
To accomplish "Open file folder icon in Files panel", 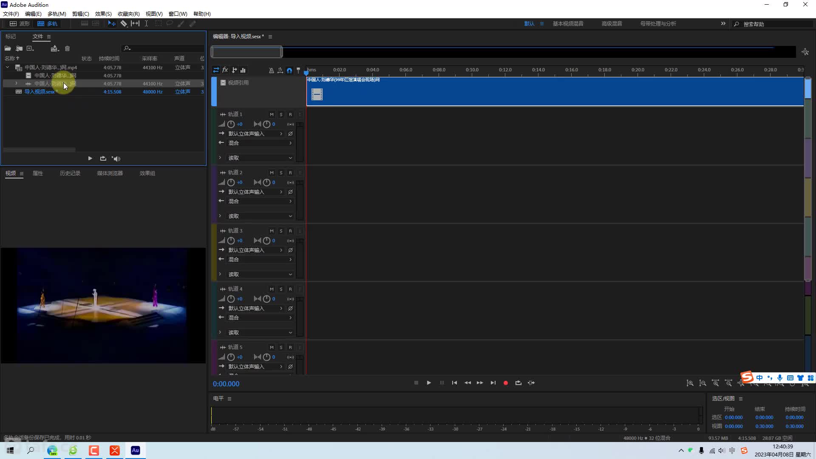I will (x=8, y=48).
